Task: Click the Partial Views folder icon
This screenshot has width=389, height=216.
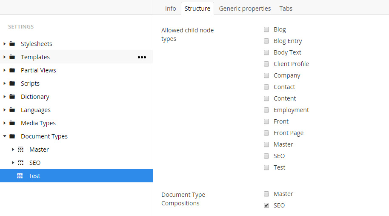Action: (12, 70)
